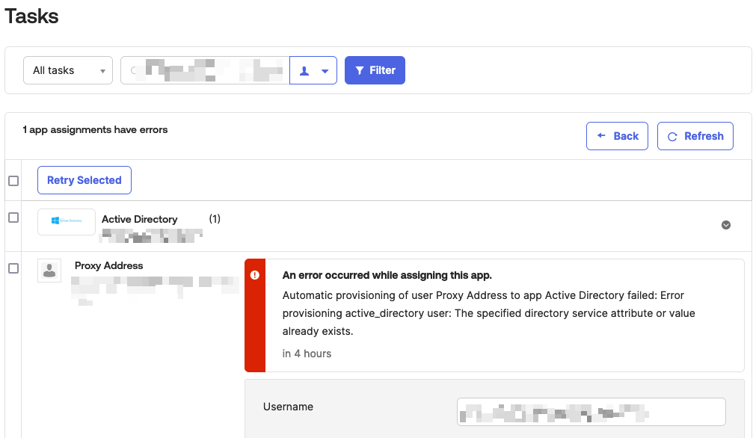This screenshot has height=438, width=753.
Task: Check the Active Directory row checkbox
Action: (13, 218)
